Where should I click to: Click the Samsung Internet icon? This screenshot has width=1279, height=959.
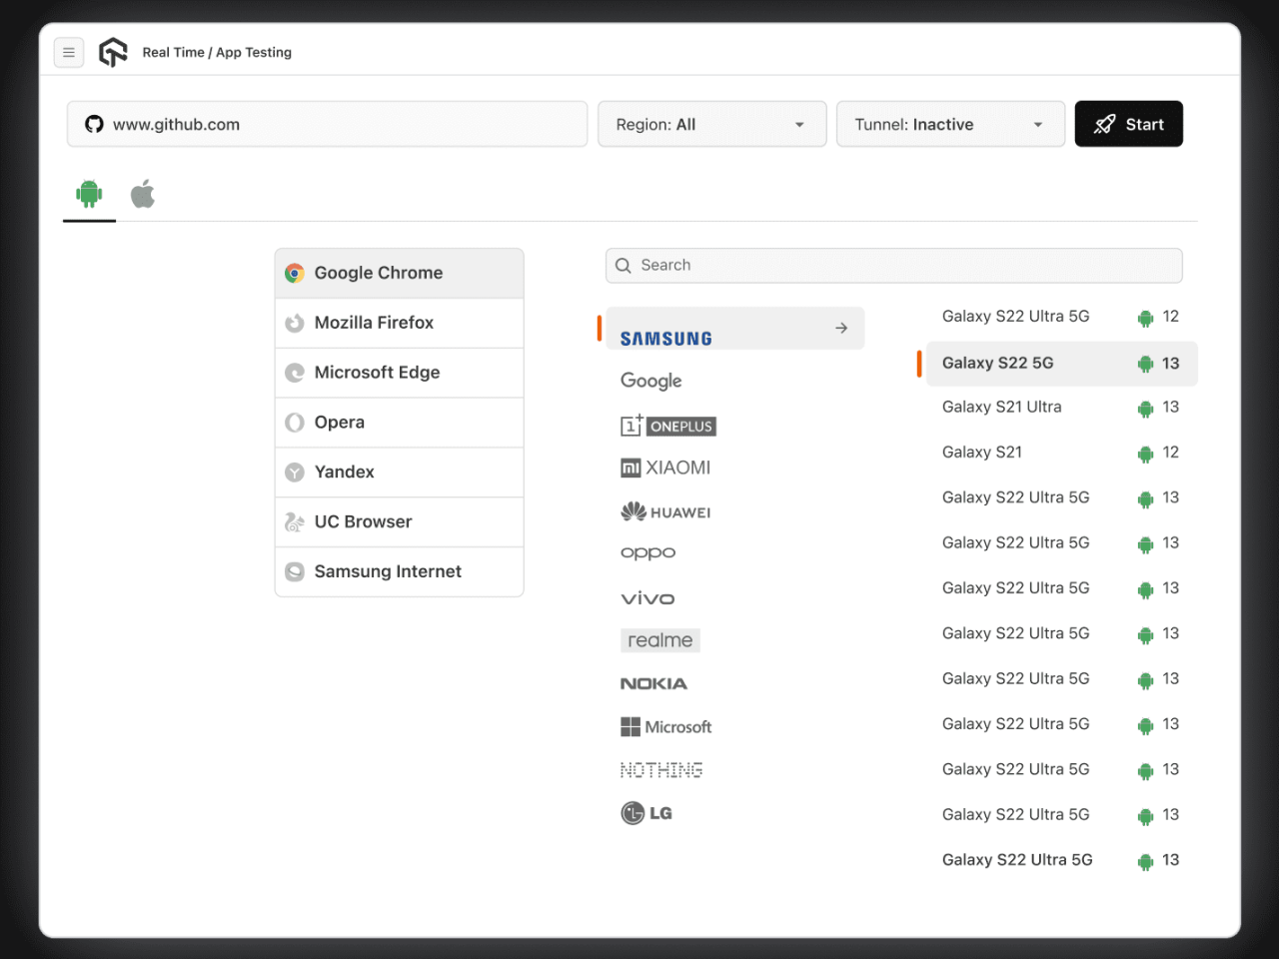(x=294, y=571)
